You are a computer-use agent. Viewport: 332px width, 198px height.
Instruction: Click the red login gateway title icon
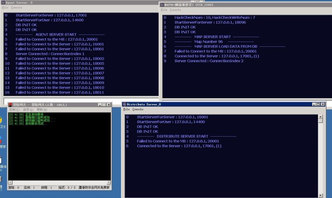point(10,104)
